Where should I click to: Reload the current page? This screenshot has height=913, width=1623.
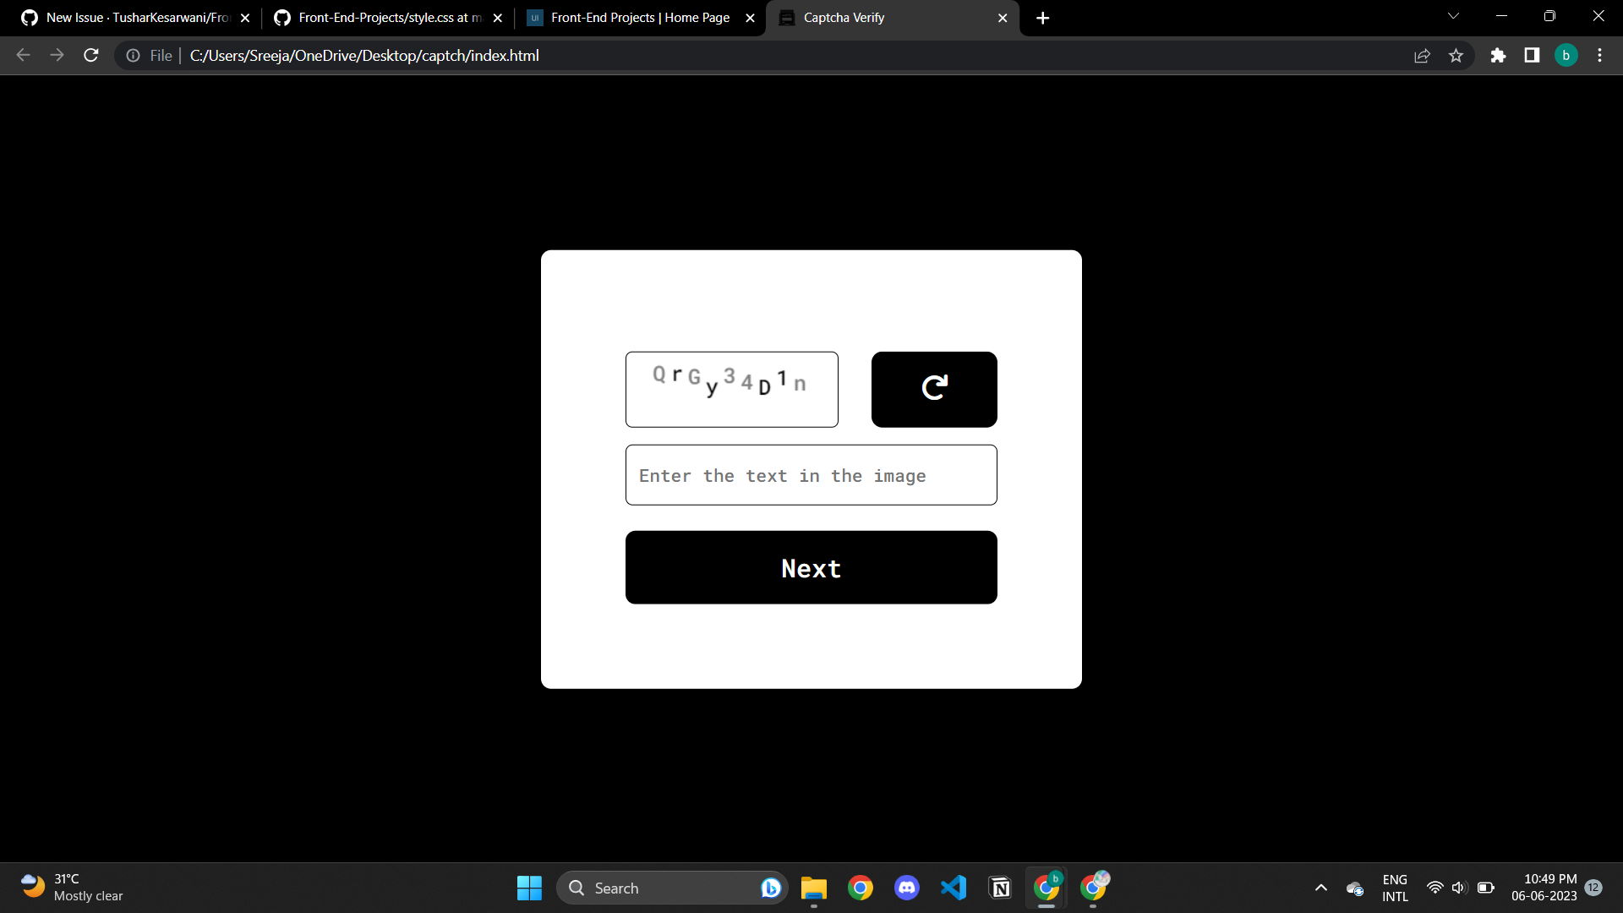click(90, 55)
